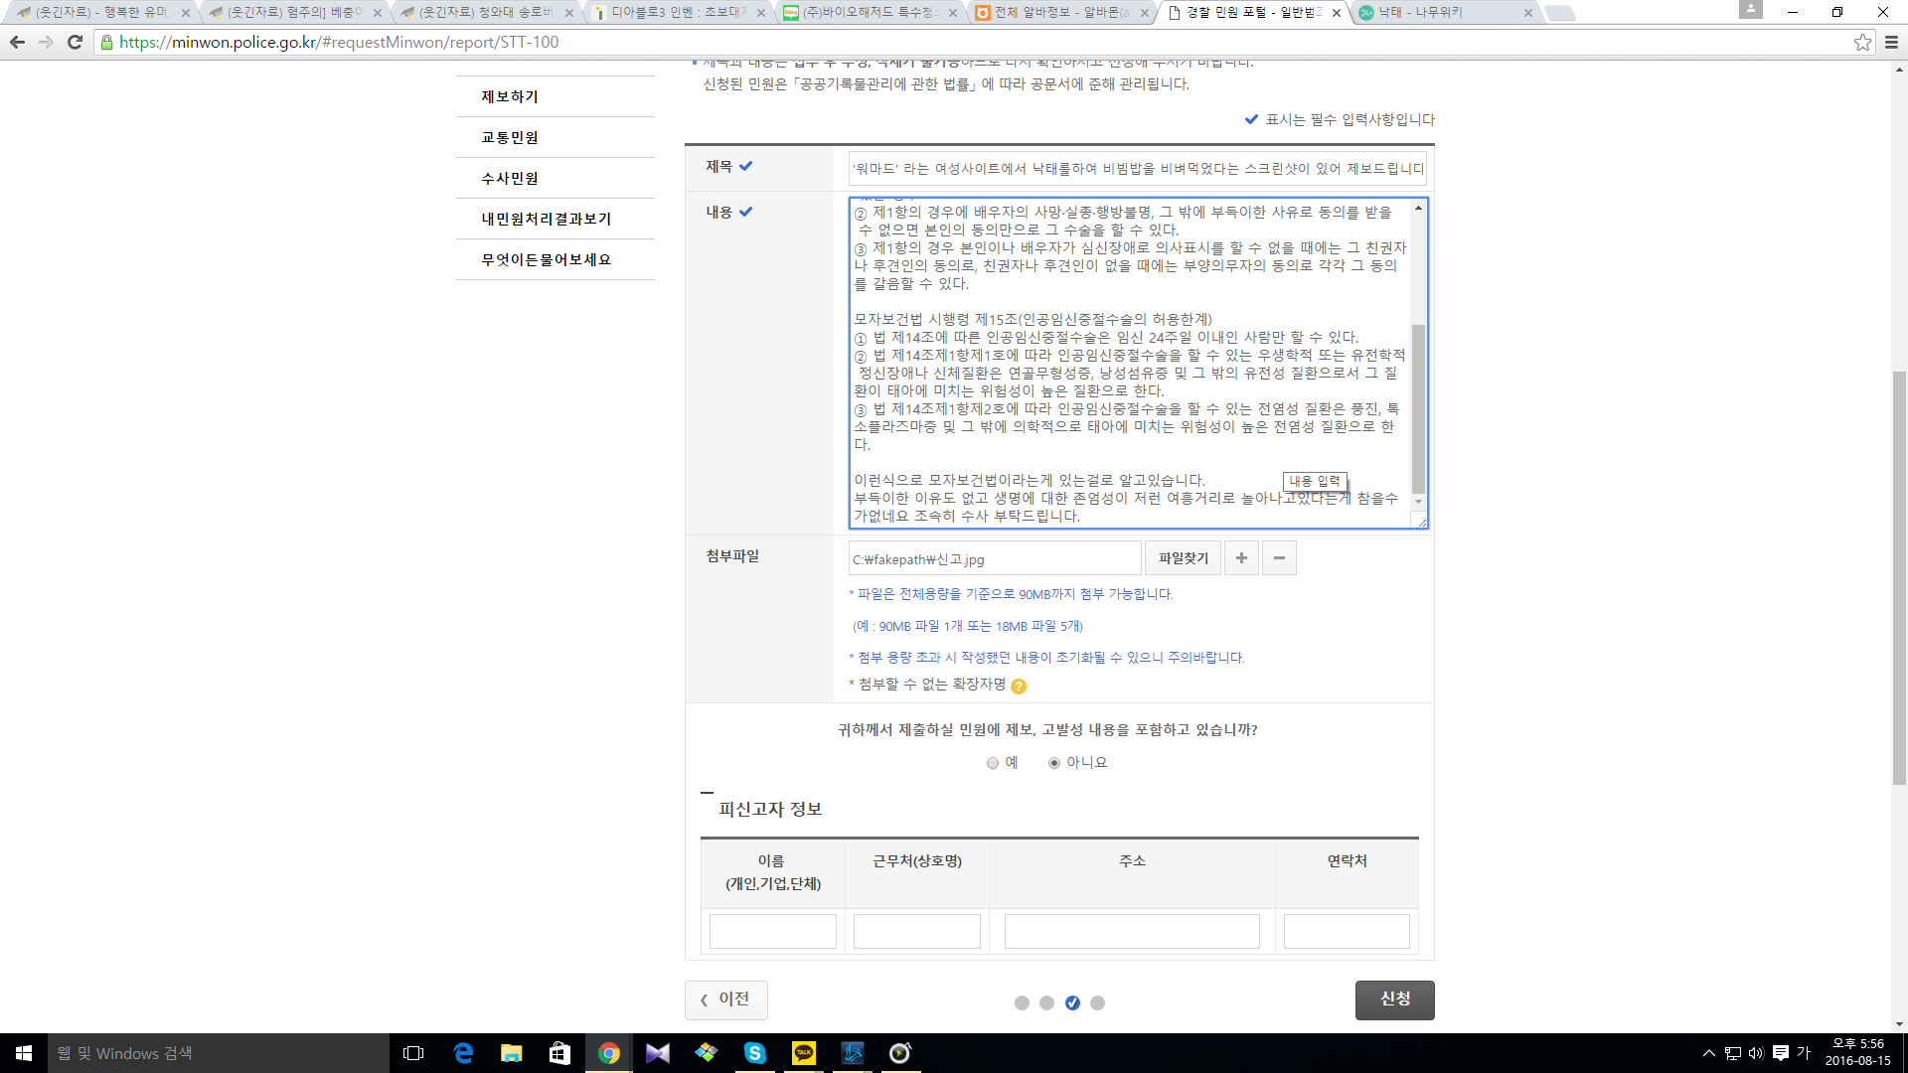
Task: Select the '예' radio button
Action: tap(993, 763)
